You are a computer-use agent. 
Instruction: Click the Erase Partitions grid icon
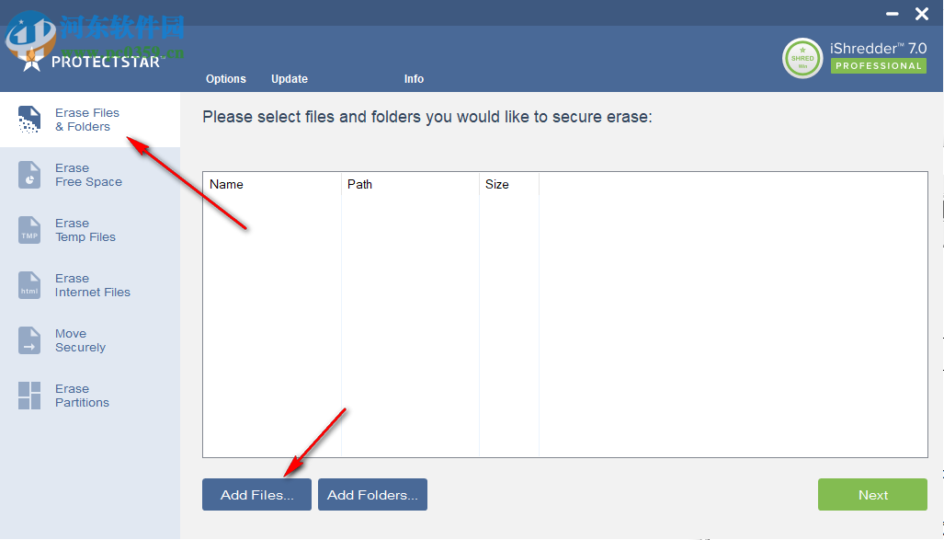pyautogui.click(x=29, y=396)
